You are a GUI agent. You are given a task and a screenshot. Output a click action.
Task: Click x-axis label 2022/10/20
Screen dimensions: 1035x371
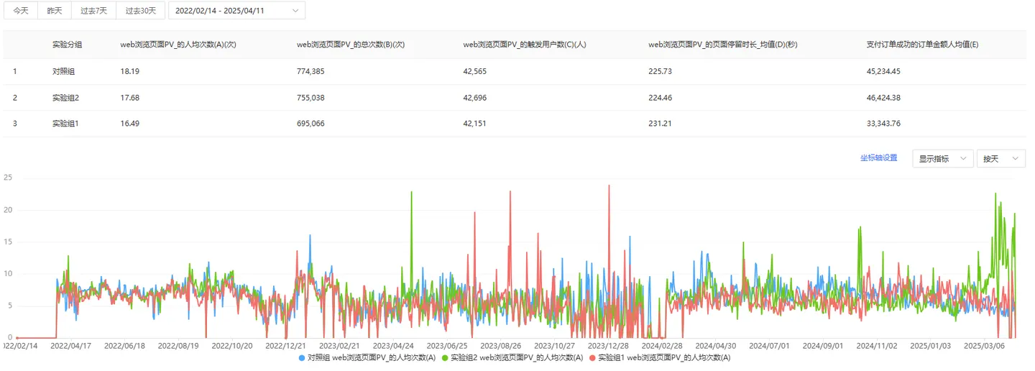[233, 345]
